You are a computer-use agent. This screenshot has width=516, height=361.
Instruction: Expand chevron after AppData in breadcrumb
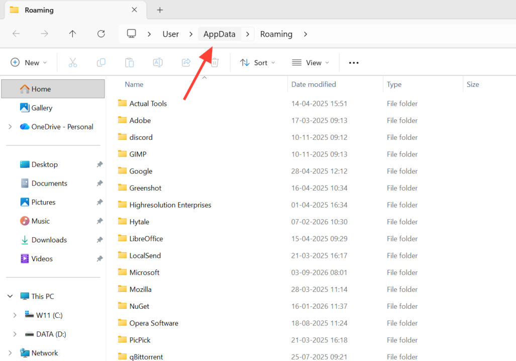pos(248,34)
